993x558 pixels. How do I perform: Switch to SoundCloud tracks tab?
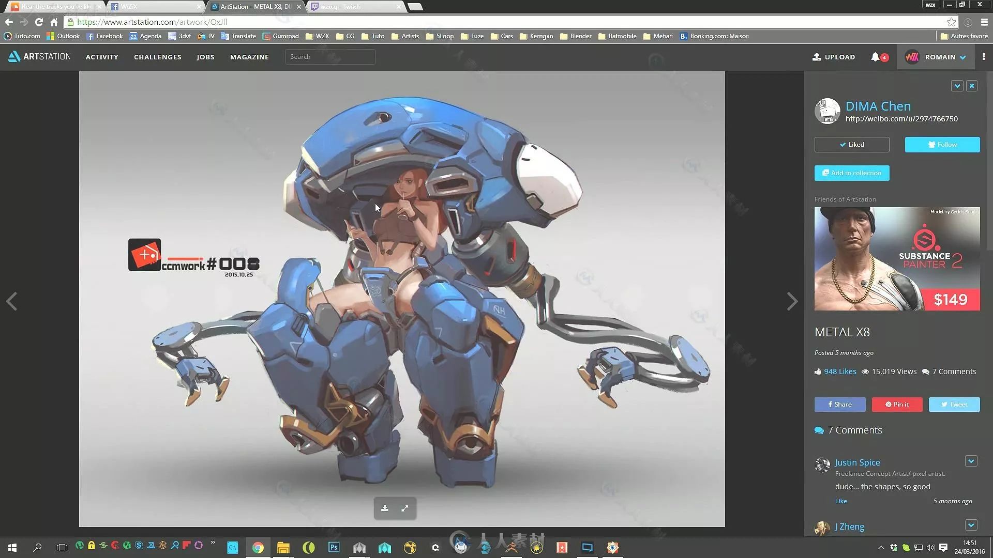coord(55,7)
